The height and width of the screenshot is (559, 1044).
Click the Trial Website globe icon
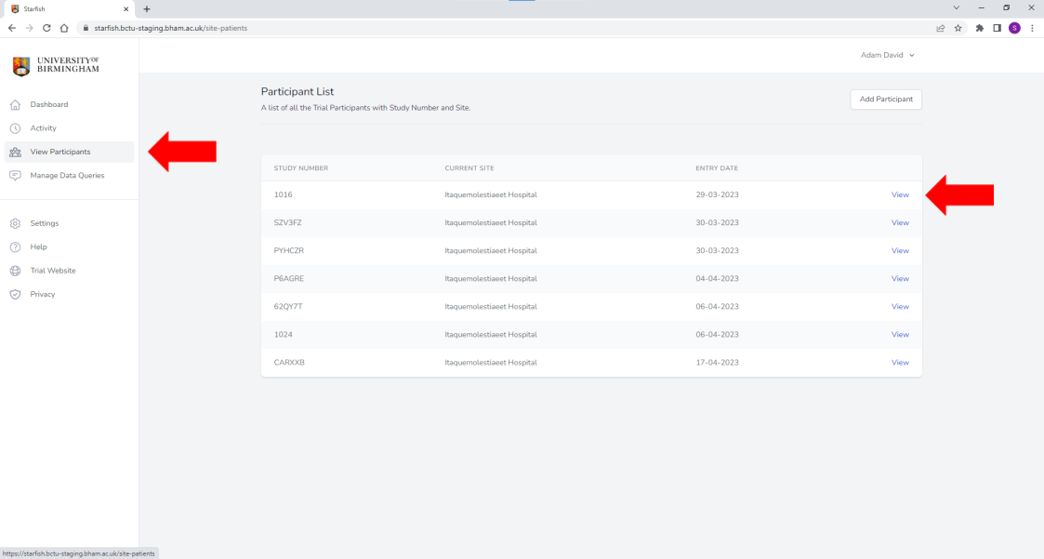[15, 271]
